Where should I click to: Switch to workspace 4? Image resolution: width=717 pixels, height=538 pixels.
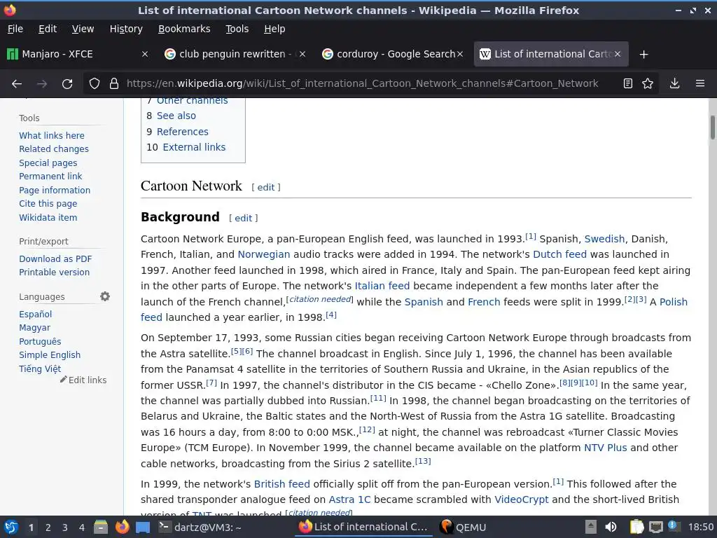click(x=82, y=527)
